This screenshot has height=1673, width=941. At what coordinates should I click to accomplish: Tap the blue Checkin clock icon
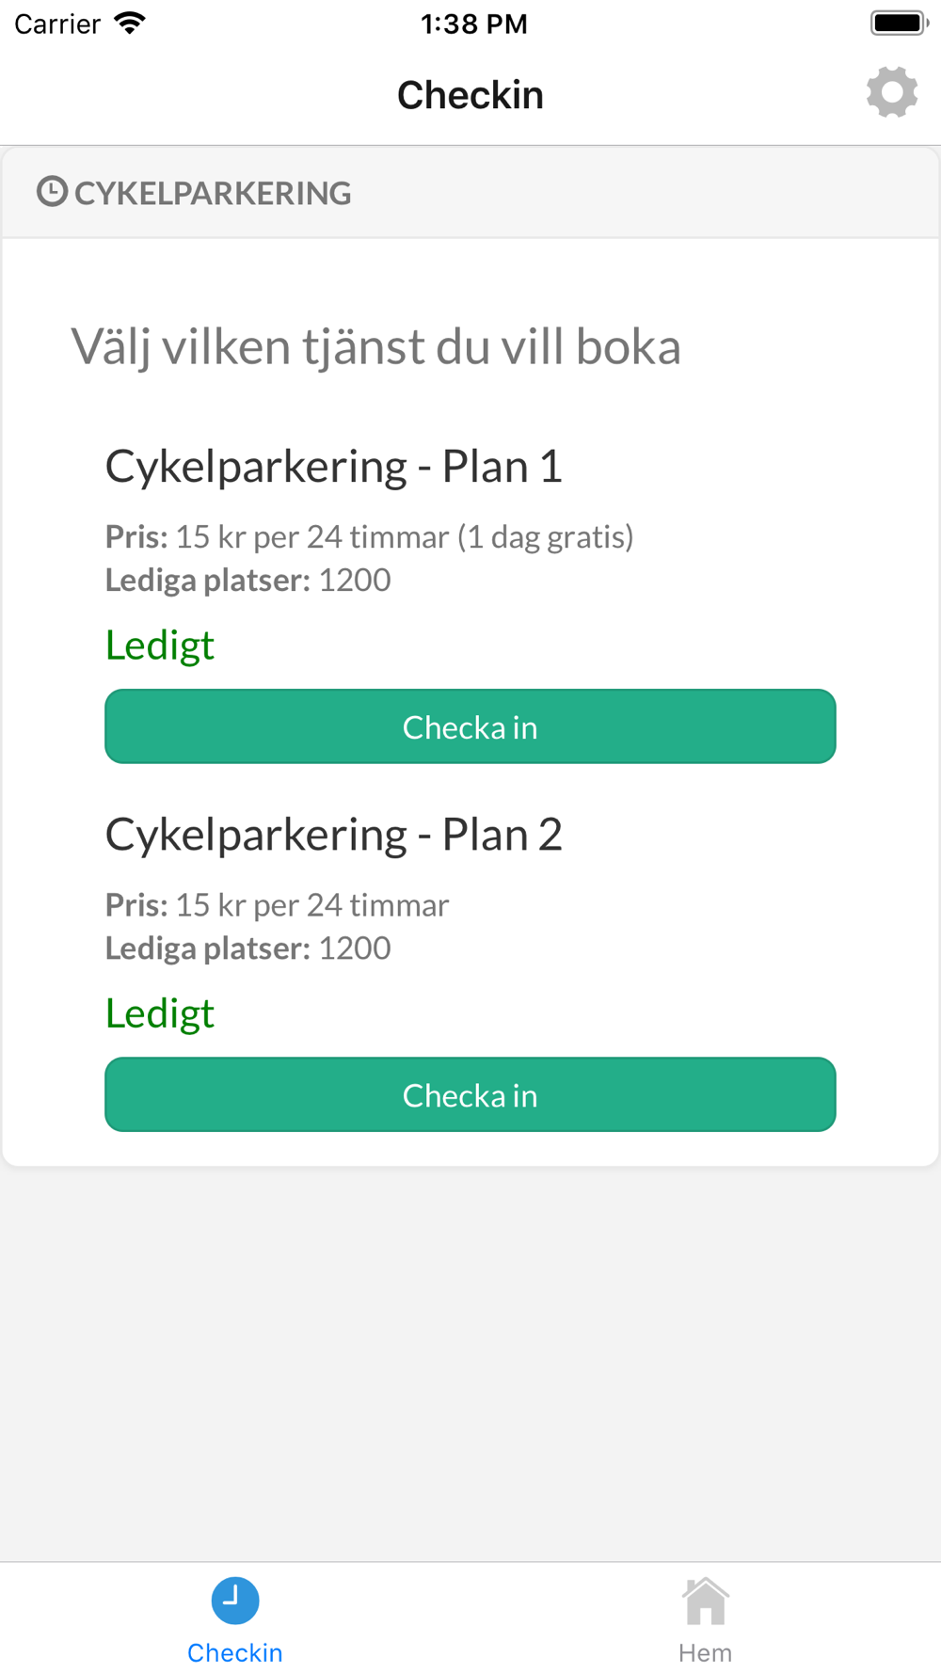coord(235,1601)
